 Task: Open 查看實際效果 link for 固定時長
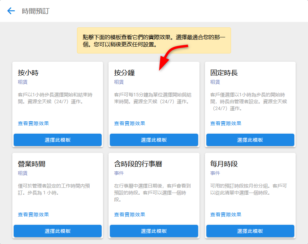pos(226,123)
